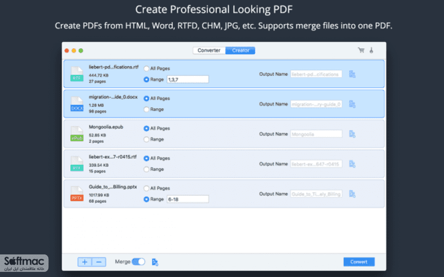Click merged output folder icon beside Merge switch
This screenshot has width=444, height=277.
pyautogui.click(x=155, y=262)
